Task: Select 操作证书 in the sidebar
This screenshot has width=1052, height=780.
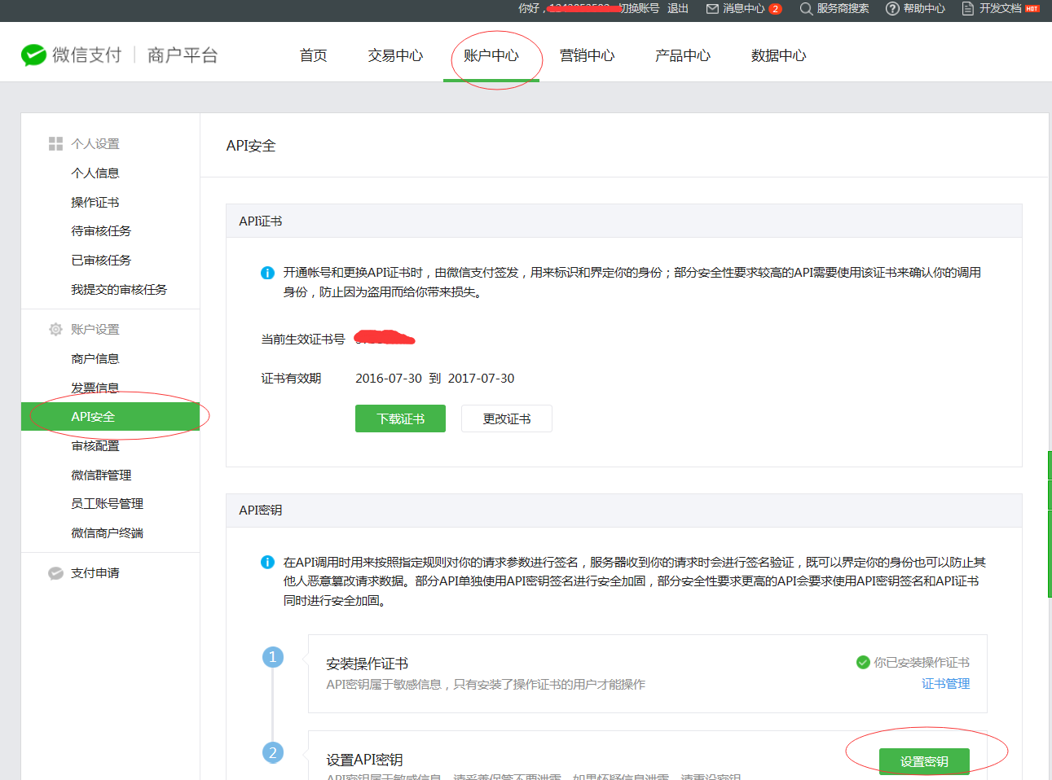Action: (95, 203)
